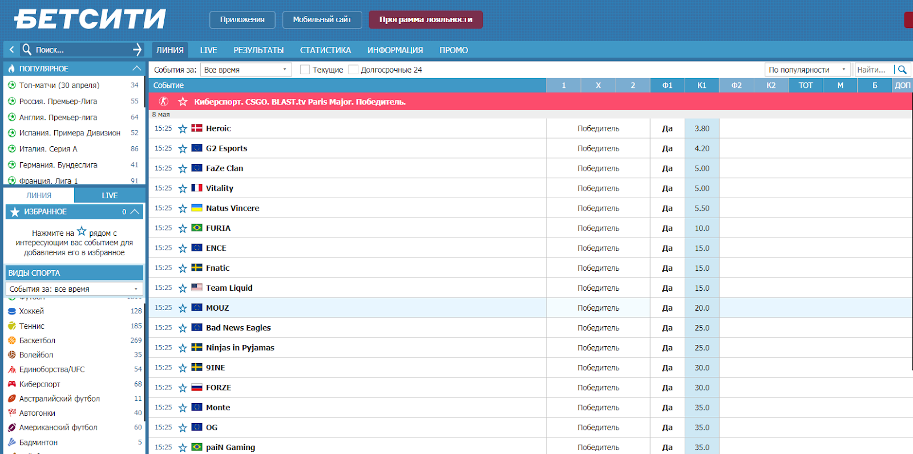
Task: Click the magnifier icon in left search
Action: pos(27,50)
